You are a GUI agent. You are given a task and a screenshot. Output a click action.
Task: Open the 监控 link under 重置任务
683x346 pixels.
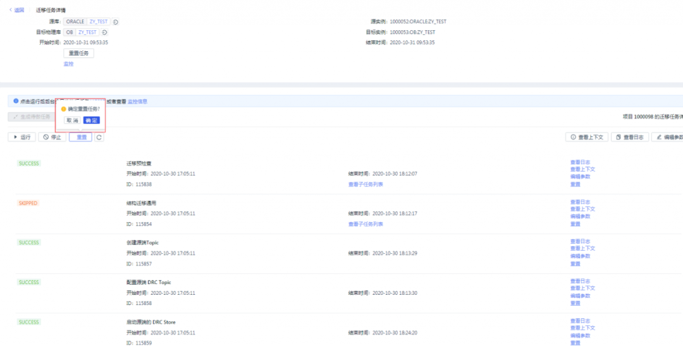[68, 64]
